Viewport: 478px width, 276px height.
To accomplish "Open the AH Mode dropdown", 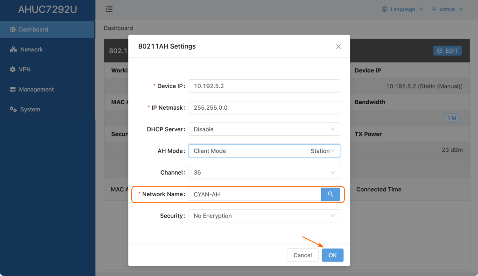I will (264, 151).
